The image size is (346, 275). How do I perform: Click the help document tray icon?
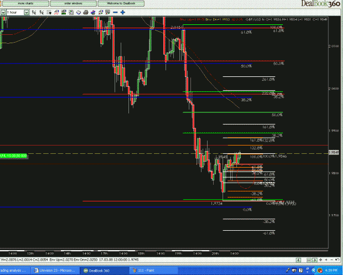click(301, 271)
